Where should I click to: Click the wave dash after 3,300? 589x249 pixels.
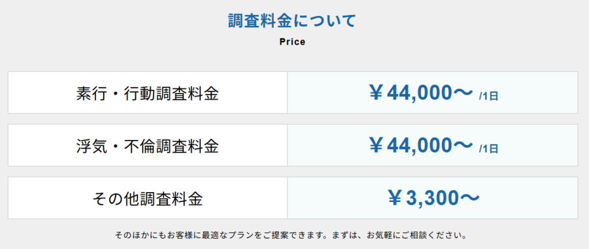coord(468,199)
